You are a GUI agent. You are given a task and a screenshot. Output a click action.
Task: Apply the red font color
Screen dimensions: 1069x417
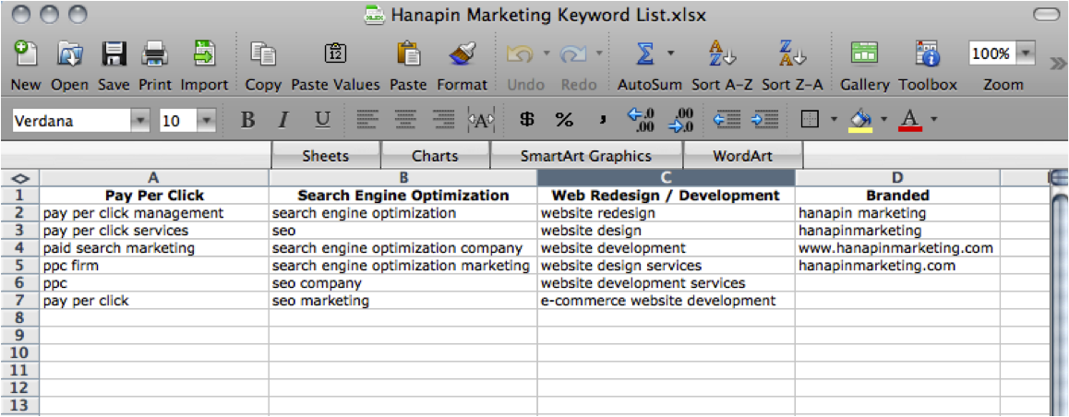click(911, 121)
